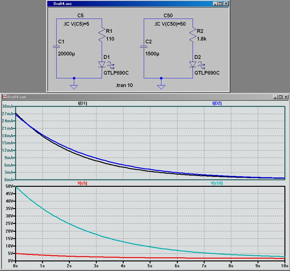The width and height of the screenshot is (290, 271).
Task: Click the .IC V(C5)=5 directive
Action: click(76, 24)
